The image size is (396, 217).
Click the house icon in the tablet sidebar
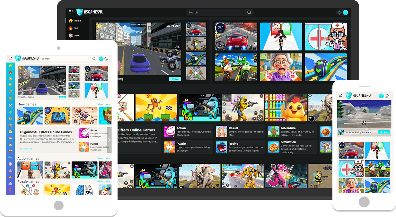click(10, 66)
